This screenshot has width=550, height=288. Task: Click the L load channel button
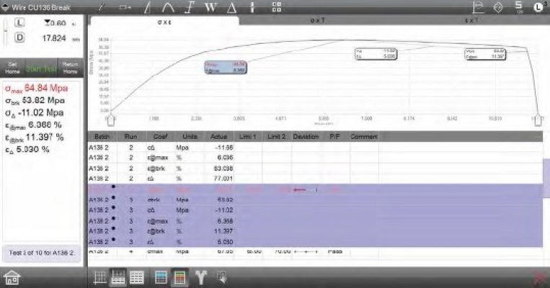tap(19, 23)
